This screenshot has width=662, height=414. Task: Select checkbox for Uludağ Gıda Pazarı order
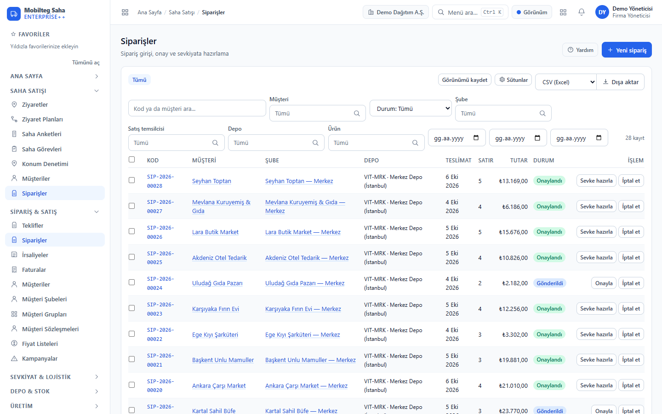pos(132,282)
